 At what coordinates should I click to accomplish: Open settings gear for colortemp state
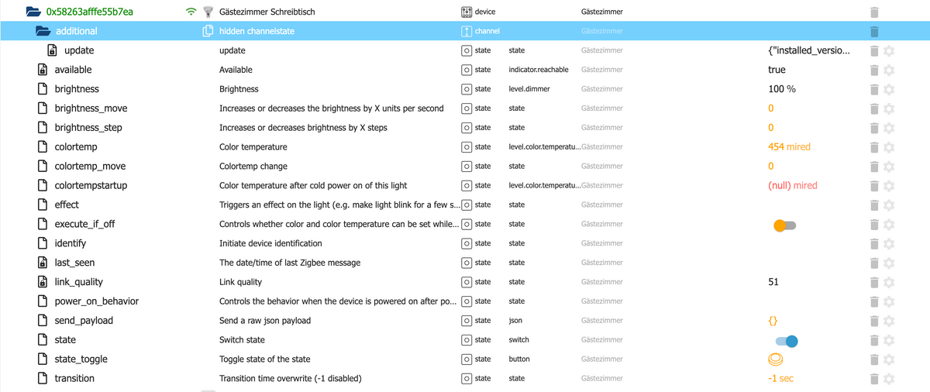coord(889,147)
